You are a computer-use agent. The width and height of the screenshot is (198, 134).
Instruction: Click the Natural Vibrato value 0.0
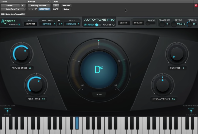click(174, 99)
